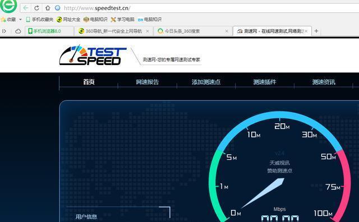This screenshot has width=359, height=222.
Task: Open the 收藏 favorites star icon
Action: (x=3, y=20)
